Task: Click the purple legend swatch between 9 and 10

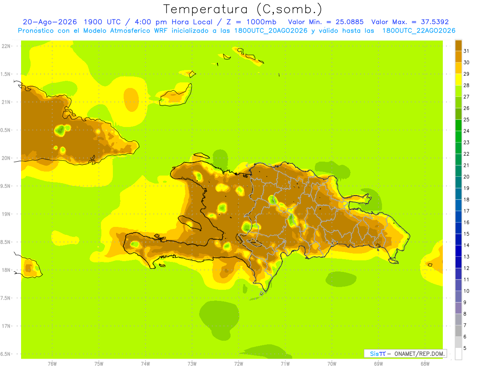Action: (458, 297)
